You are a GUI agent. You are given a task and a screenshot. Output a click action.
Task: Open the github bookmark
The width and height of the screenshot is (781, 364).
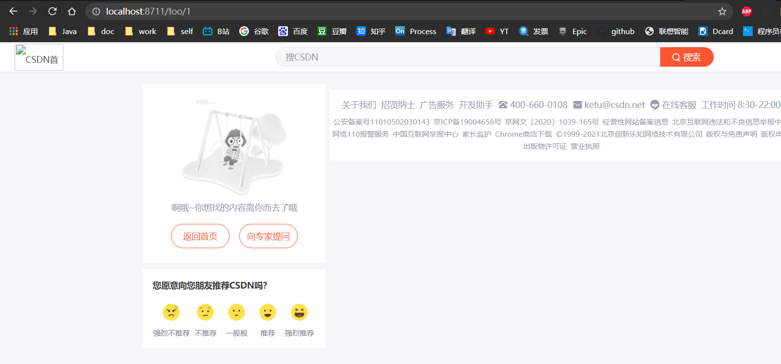click(616, 31)
